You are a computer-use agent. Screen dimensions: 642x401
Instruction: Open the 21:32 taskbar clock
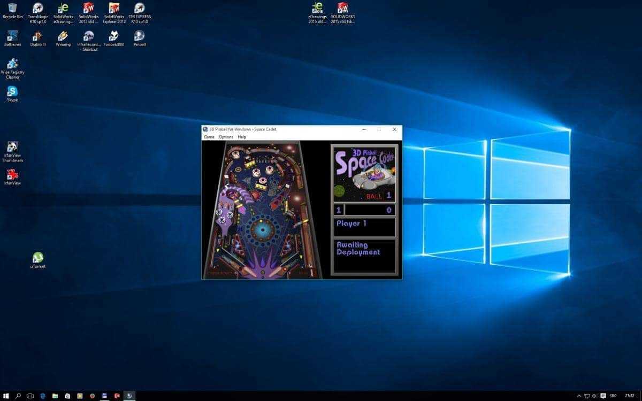point(630,396)
